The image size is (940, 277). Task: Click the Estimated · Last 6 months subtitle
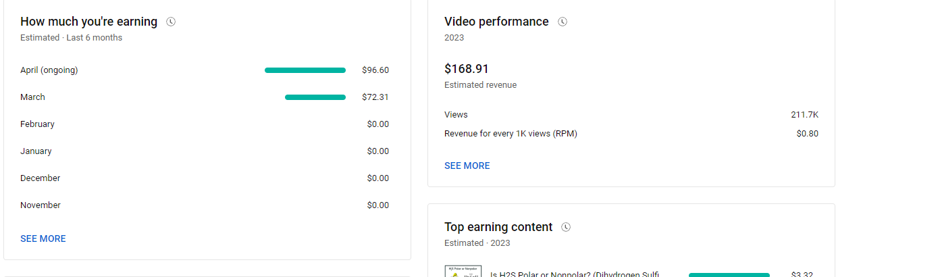(72, 38)
